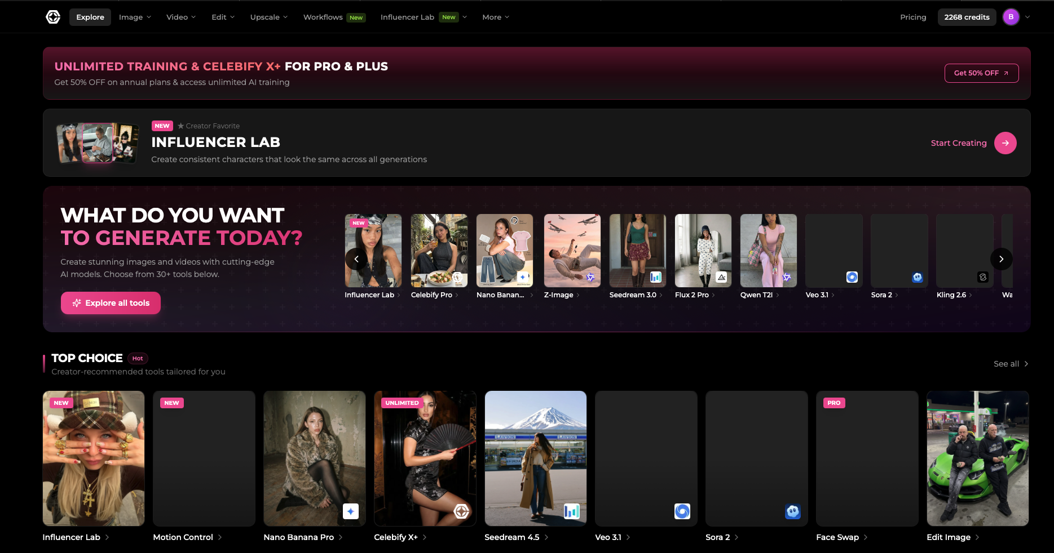Image resolution: width=1054 pixels, height=553 pixels.
Task: Click the 2268 credits counter
Action: click(967, 17)
